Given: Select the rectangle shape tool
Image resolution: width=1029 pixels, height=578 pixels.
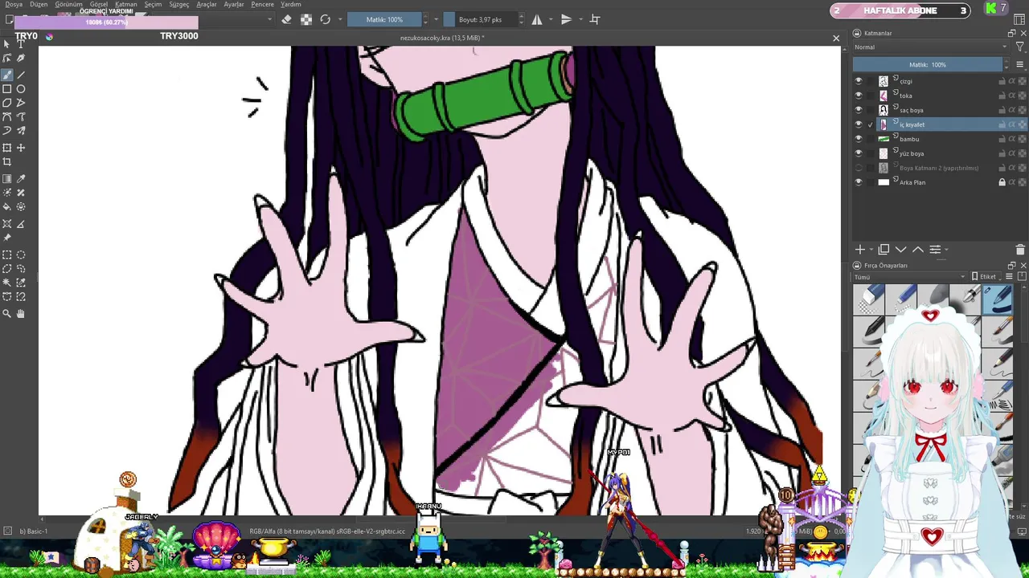Looking at the screenshot, I should click(x=7, y=89).
